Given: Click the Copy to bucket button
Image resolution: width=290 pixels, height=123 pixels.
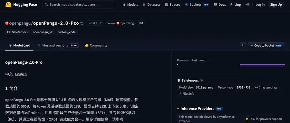Looking at the screenshot, I should pyautogui.click(x=266, y=45).
